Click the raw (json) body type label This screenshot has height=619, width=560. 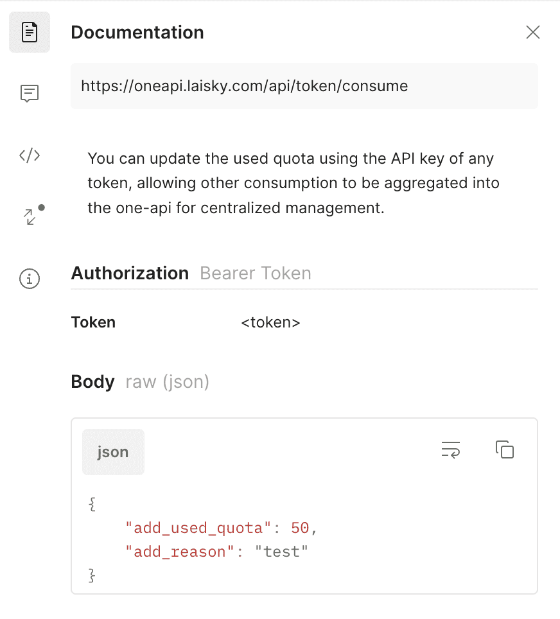point(168,382)
